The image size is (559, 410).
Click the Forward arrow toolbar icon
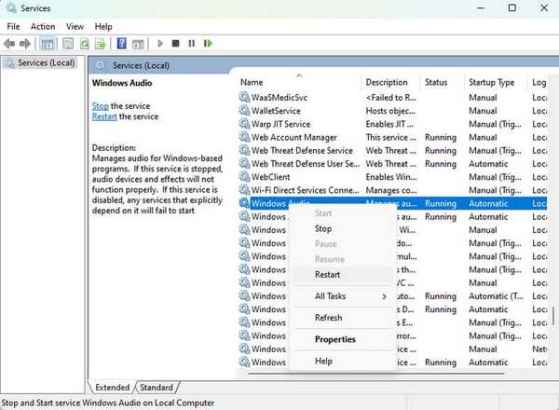[x=24, y=44]
